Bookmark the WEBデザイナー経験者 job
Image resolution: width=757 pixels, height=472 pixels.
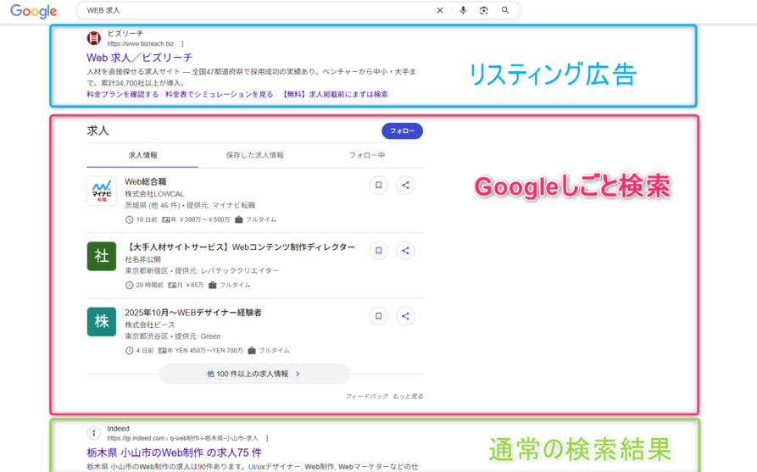(x=378, y=316)
